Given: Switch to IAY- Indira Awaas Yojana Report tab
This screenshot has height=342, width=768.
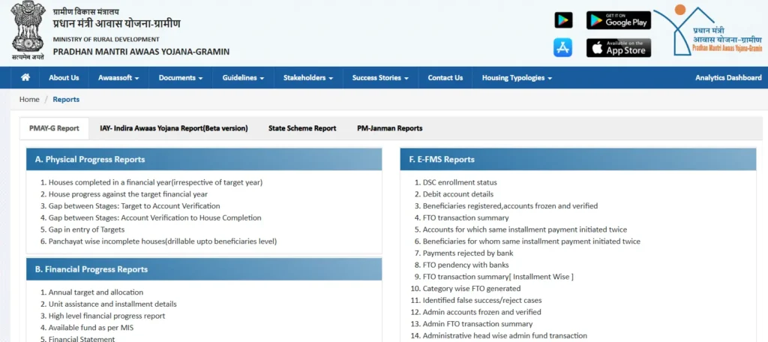Looking at the screenshot, I should pos(173,128).
